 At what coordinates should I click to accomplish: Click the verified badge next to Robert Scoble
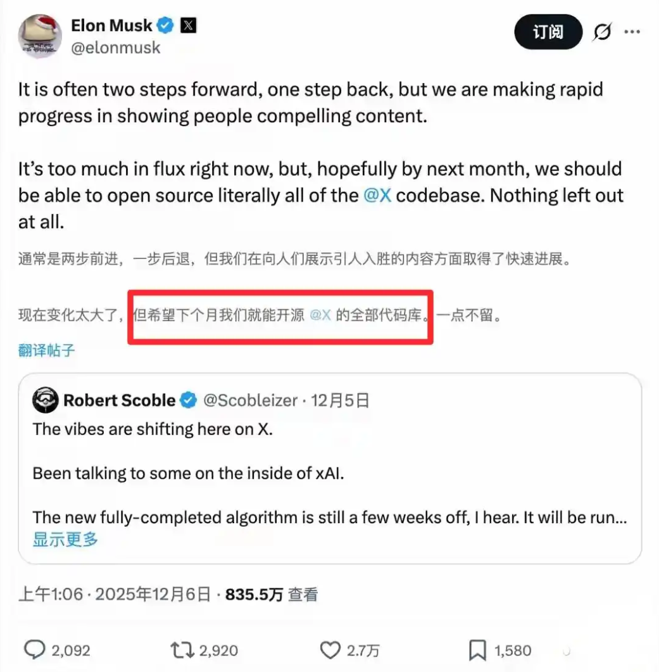(188, 400)
